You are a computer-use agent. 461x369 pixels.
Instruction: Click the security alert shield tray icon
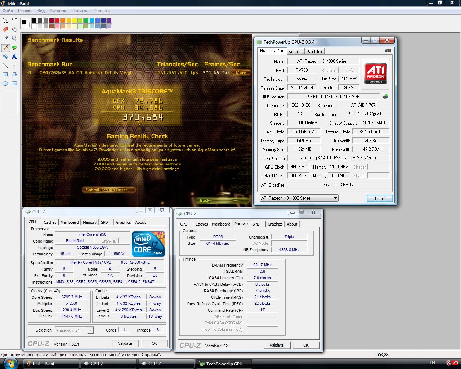tap(449, 363)
